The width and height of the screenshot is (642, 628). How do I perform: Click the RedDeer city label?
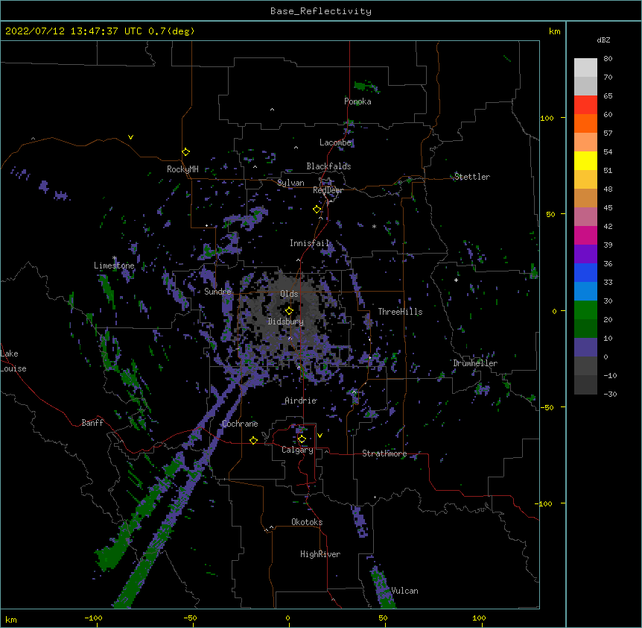[x=328, y=190]
